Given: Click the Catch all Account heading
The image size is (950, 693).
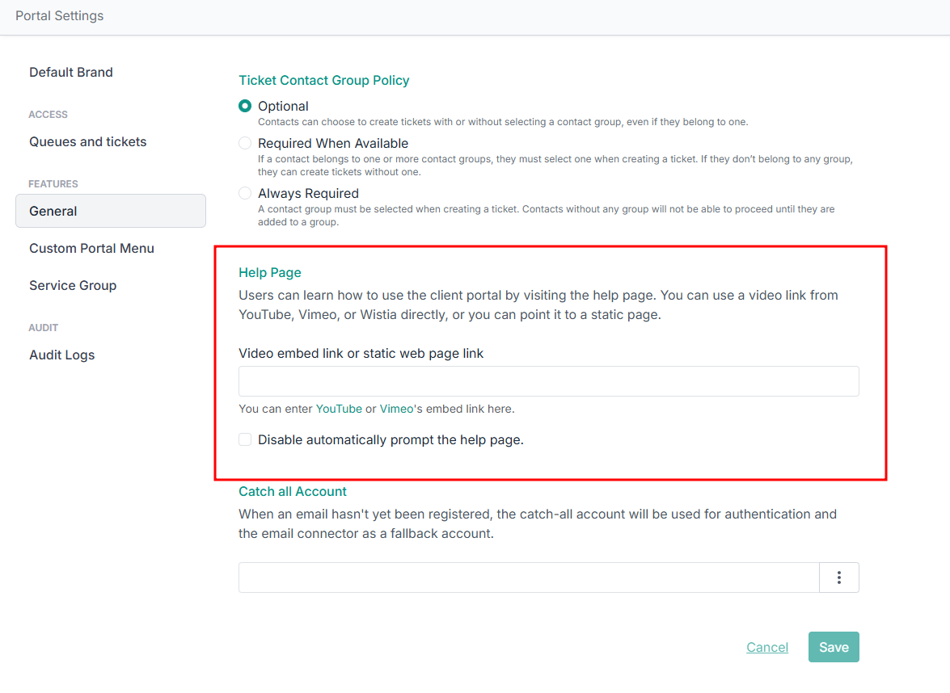Looking at the screenshot, I should (293, 491).
